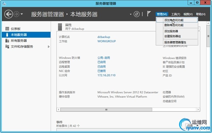Click the 操作系统版本 label
This screenshot has height=133, width=212.
pyautogui.click(x=67, y=92)
